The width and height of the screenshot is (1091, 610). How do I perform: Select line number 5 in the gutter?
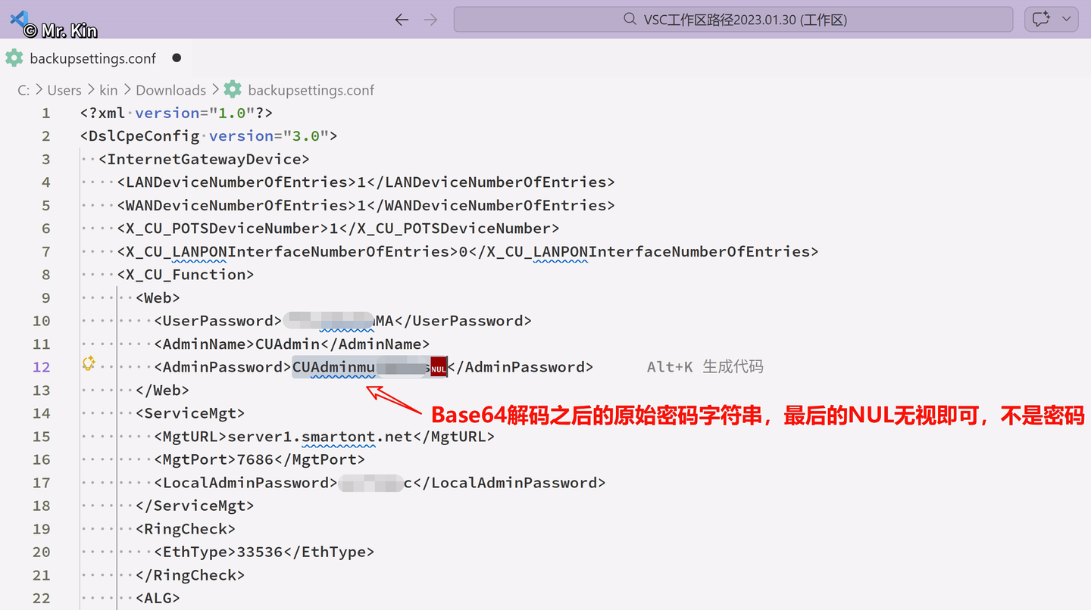coord(45,206)
